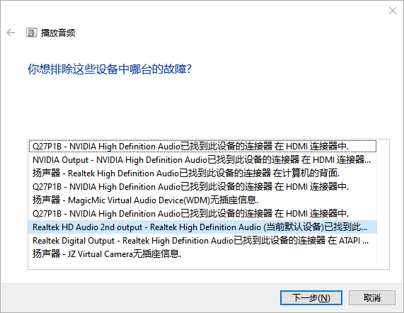The height and width of the screenshot is (313, 404).
Task: Cancel the troubleshooter with 取消
Action: coord(371,298)
